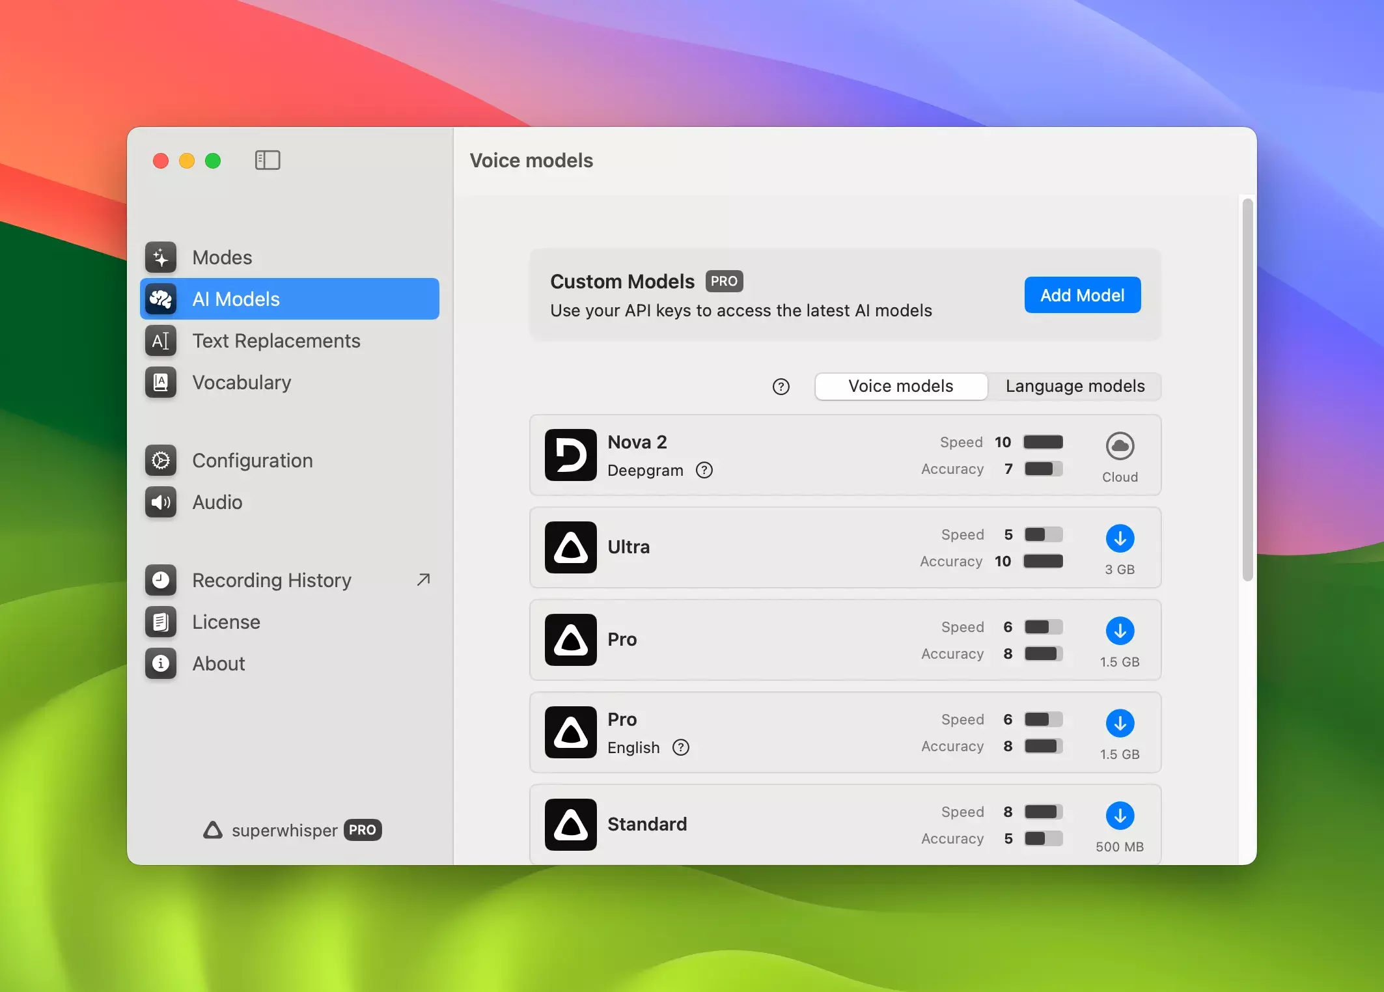Click the Add Model button
Viewport: 1384px width, 992px height.
tap(1082, 296)
